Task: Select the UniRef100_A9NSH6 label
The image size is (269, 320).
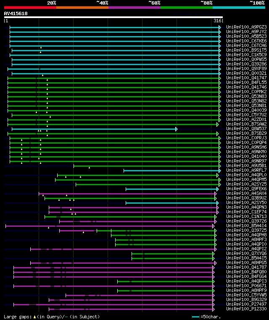Action: click(246, 147)
